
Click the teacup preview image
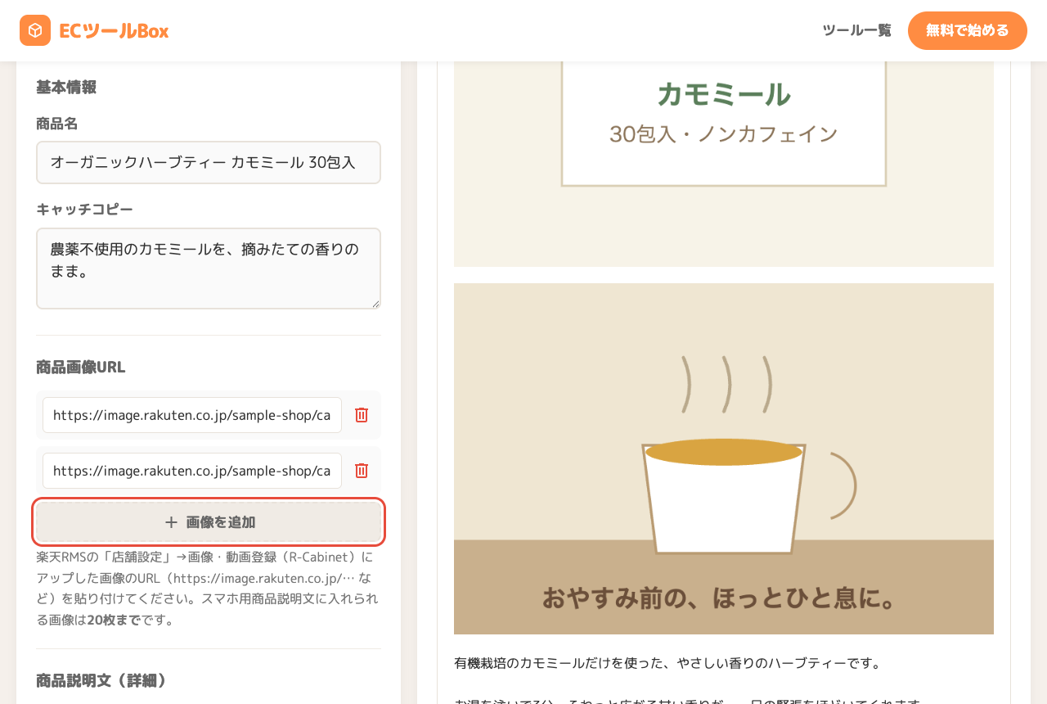[x=724, y=458]
